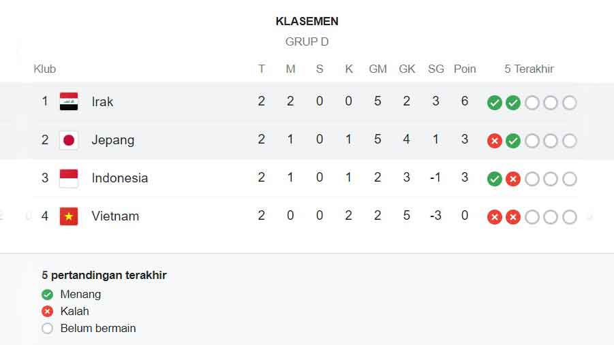Screen dimensions: 614x345
Task: Open the Irak team link
Action: [x=102, y=101]
